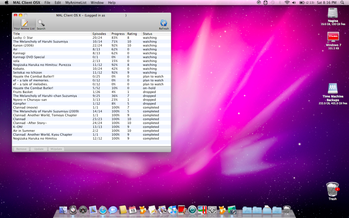Open the Apple menu

tap(6, 3)
